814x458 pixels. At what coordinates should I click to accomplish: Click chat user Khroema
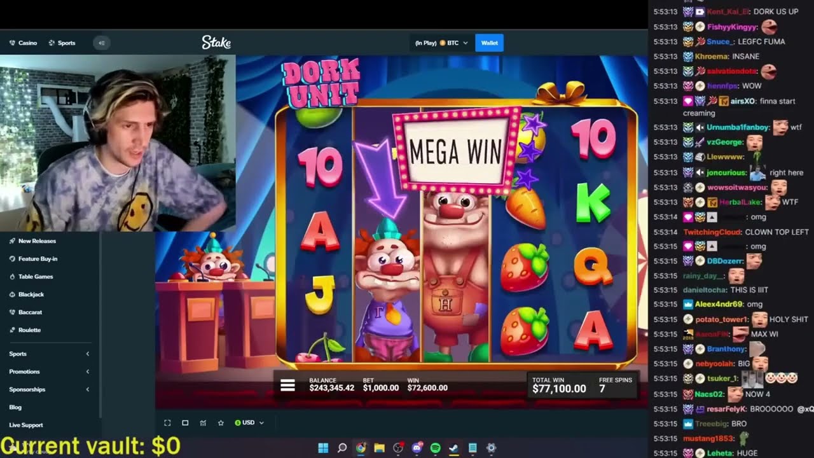[712, 57]
